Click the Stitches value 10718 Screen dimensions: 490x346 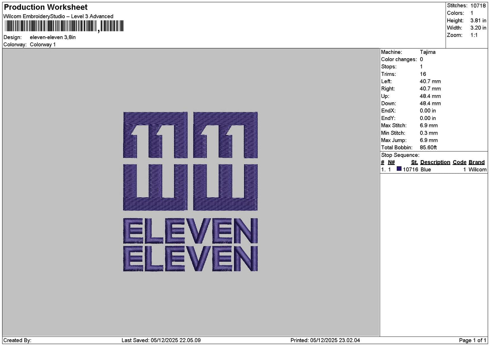click(x=478, y=6)
